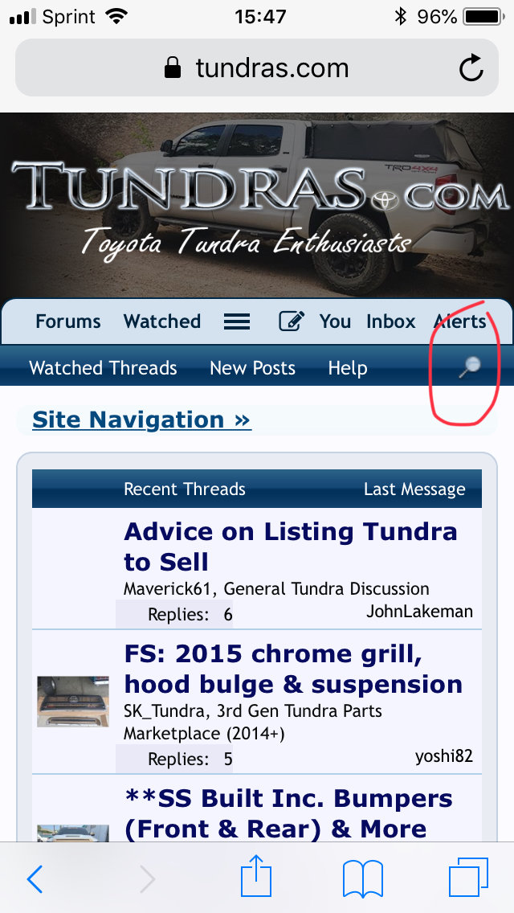Viewport: 514px width, 913px height.
Task: Go to Watched Threads
Action: [x=103, y=368]
